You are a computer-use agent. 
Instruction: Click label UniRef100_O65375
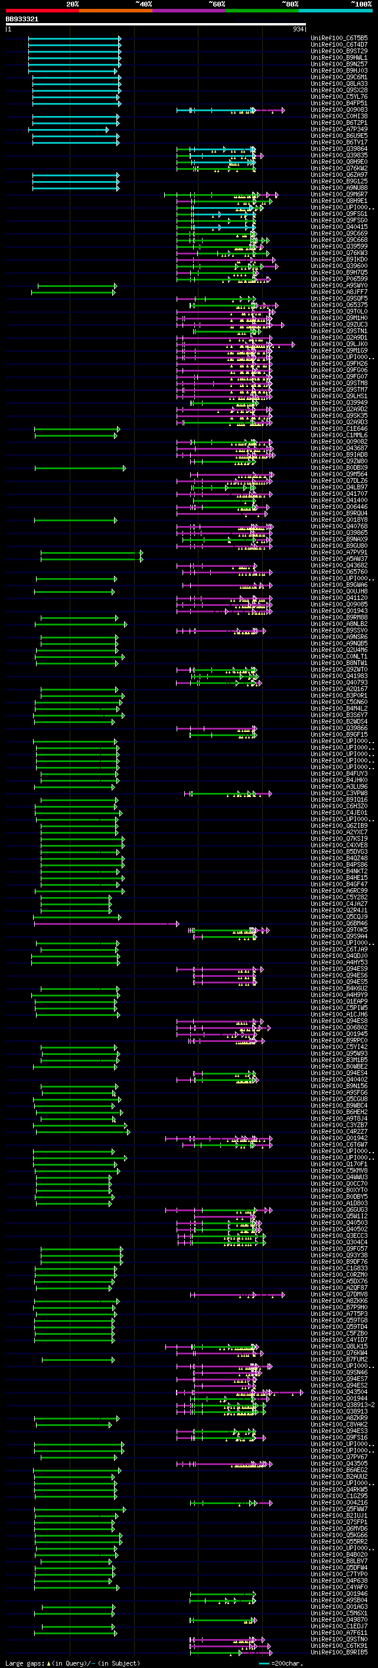point(339,305)
